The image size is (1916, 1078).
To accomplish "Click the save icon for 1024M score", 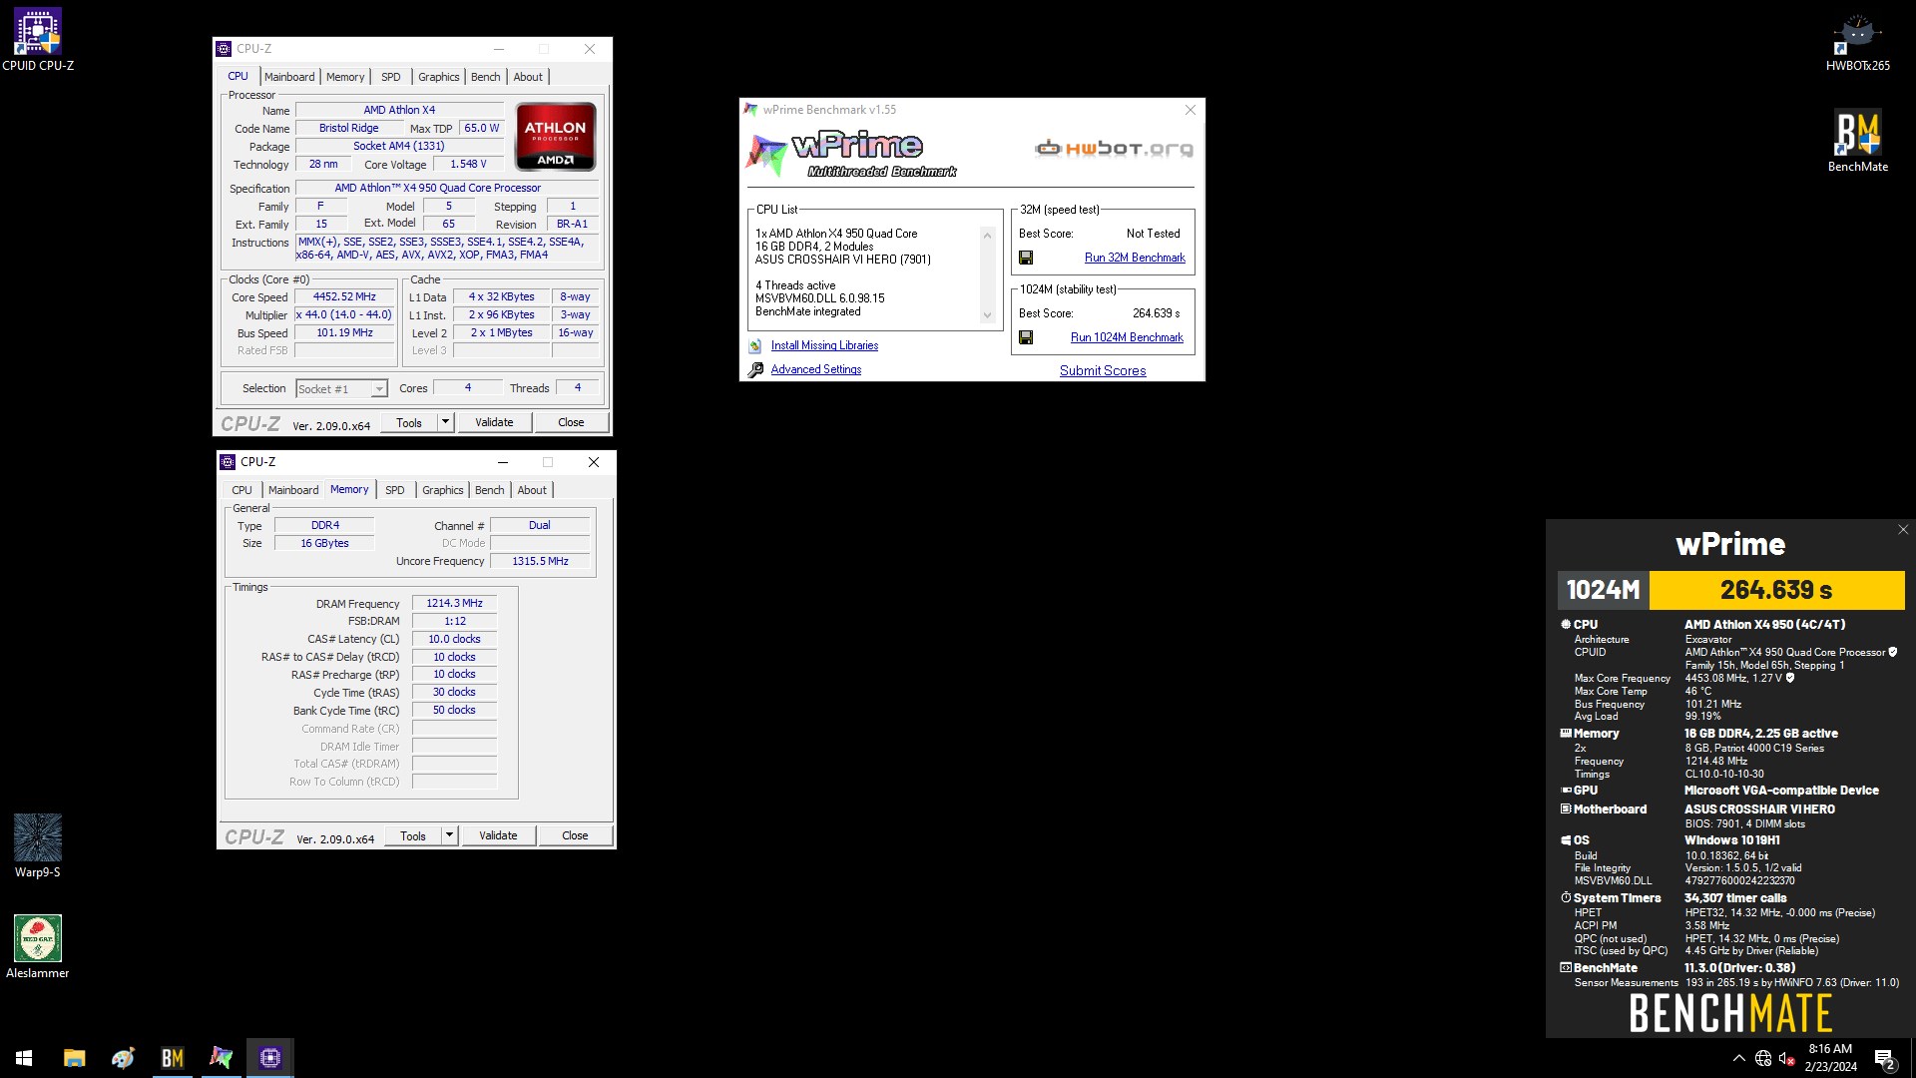I will pos(1026,337).
